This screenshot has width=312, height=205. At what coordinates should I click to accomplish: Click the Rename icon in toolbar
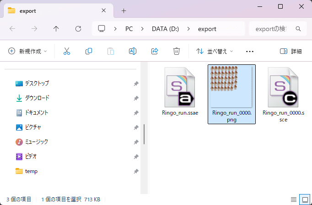click(x=133, y=51)
